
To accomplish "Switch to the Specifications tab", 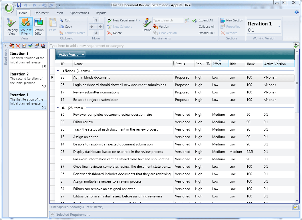I will (80, 13).
